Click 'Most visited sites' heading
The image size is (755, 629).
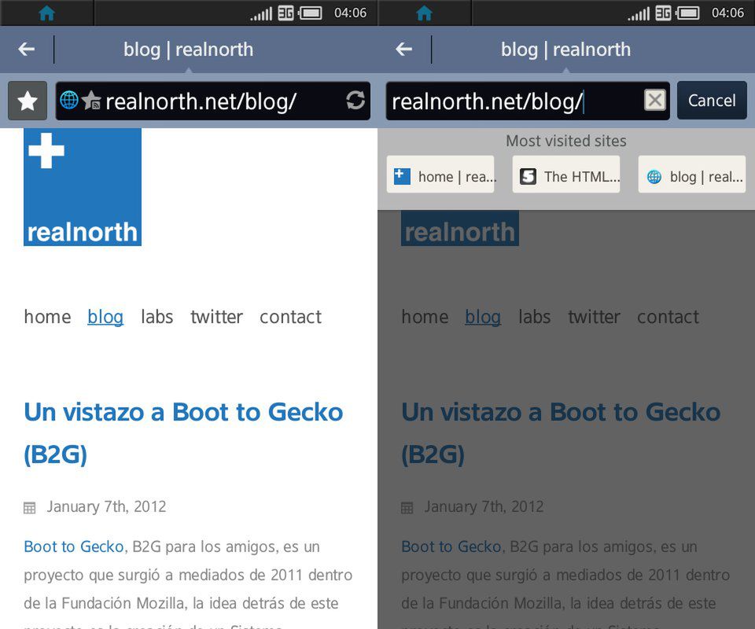[566, 141]
